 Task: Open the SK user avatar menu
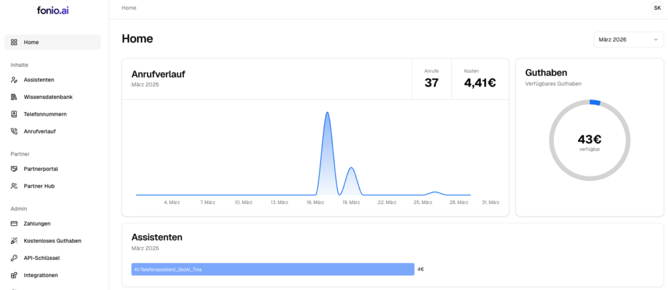(657, 8)
